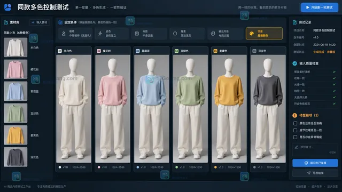
Task: Click 1024×1536 size under 深灰色 result
Action: coord(273,167)
